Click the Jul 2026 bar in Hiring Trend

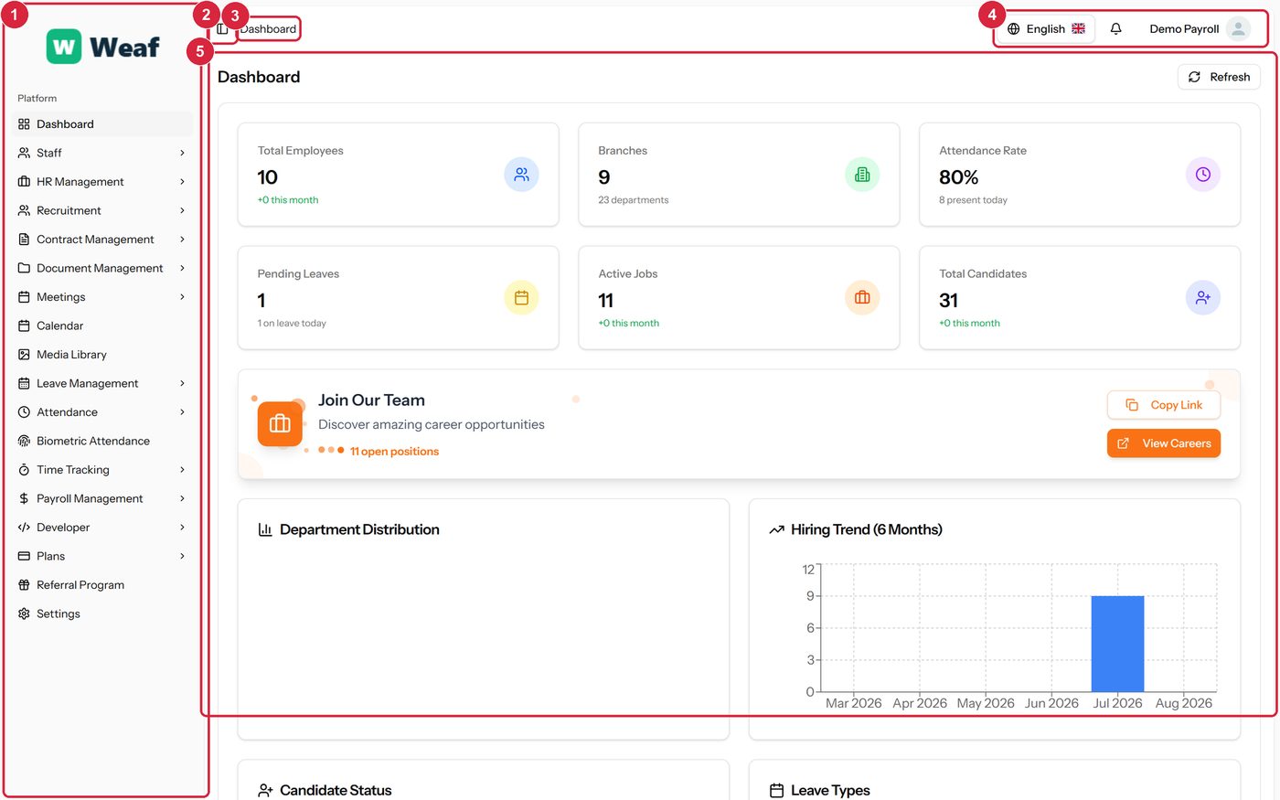tap(1117, 644)
